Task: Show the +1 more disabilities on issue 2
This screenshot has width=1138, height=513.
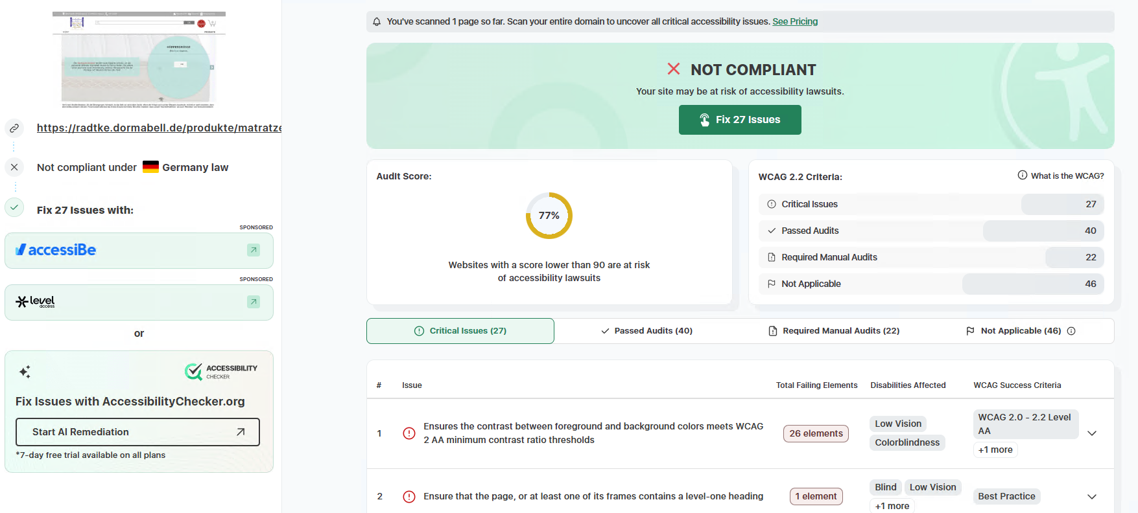Action: pyautogui.click(x=892, y=506)
